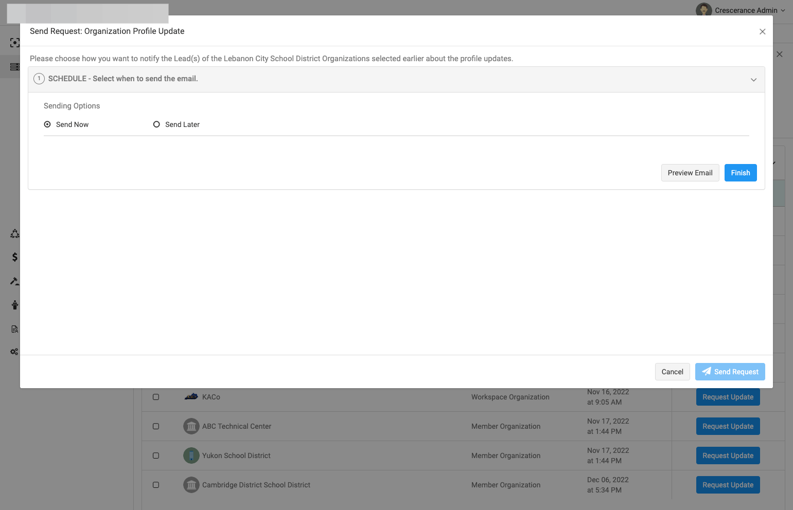
Task: Click the Finish button
Action: click(x=741, y=173)
